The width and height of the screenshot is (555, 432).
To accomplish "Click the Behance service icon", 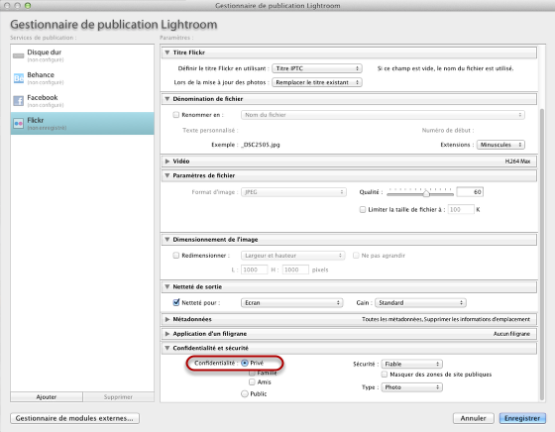I will pos(19,78).
